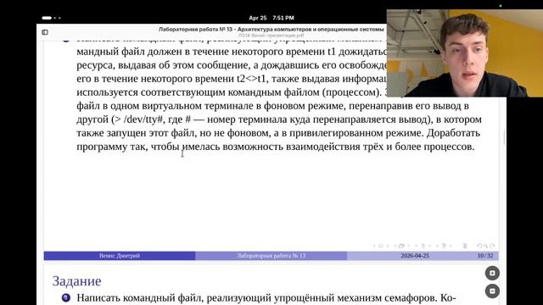Click the status bar clock '7:51 PM'
The height and width of the screenshot is (305, 543).
pos(283,18)
